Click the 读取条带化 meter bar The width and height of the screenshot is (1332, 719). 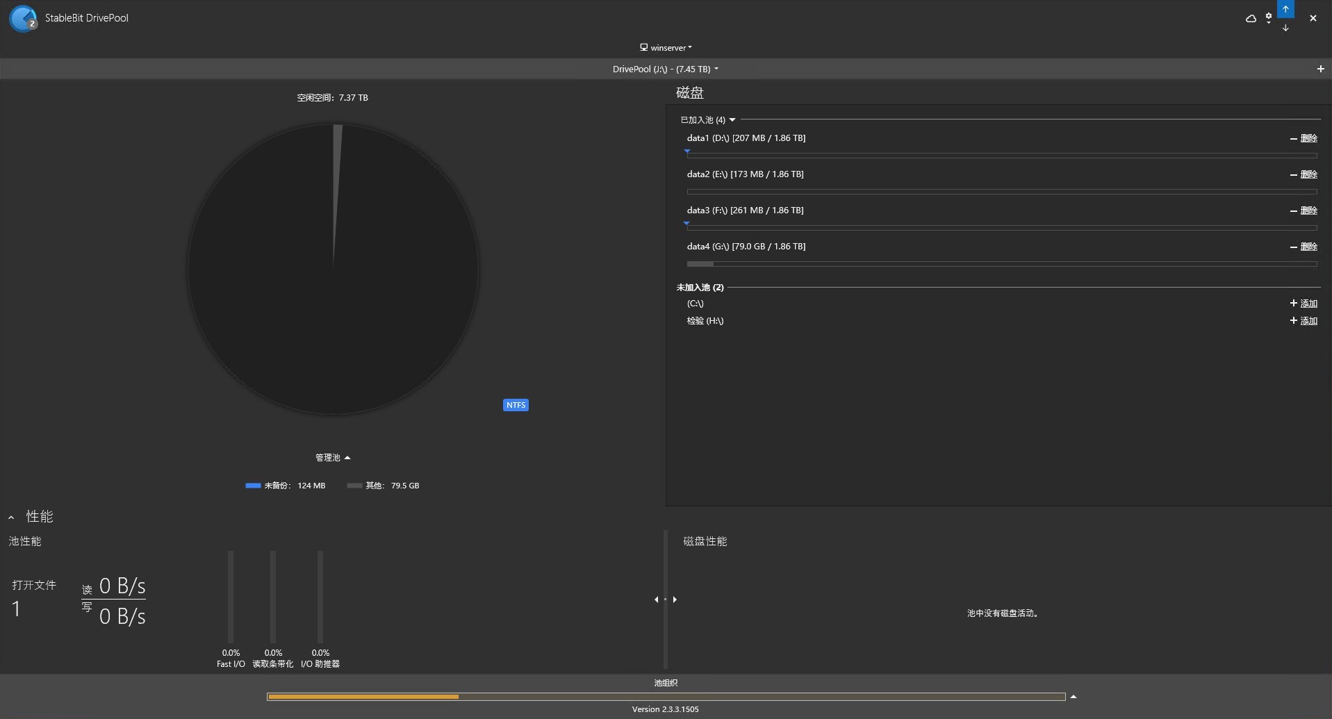pos(273,597)
